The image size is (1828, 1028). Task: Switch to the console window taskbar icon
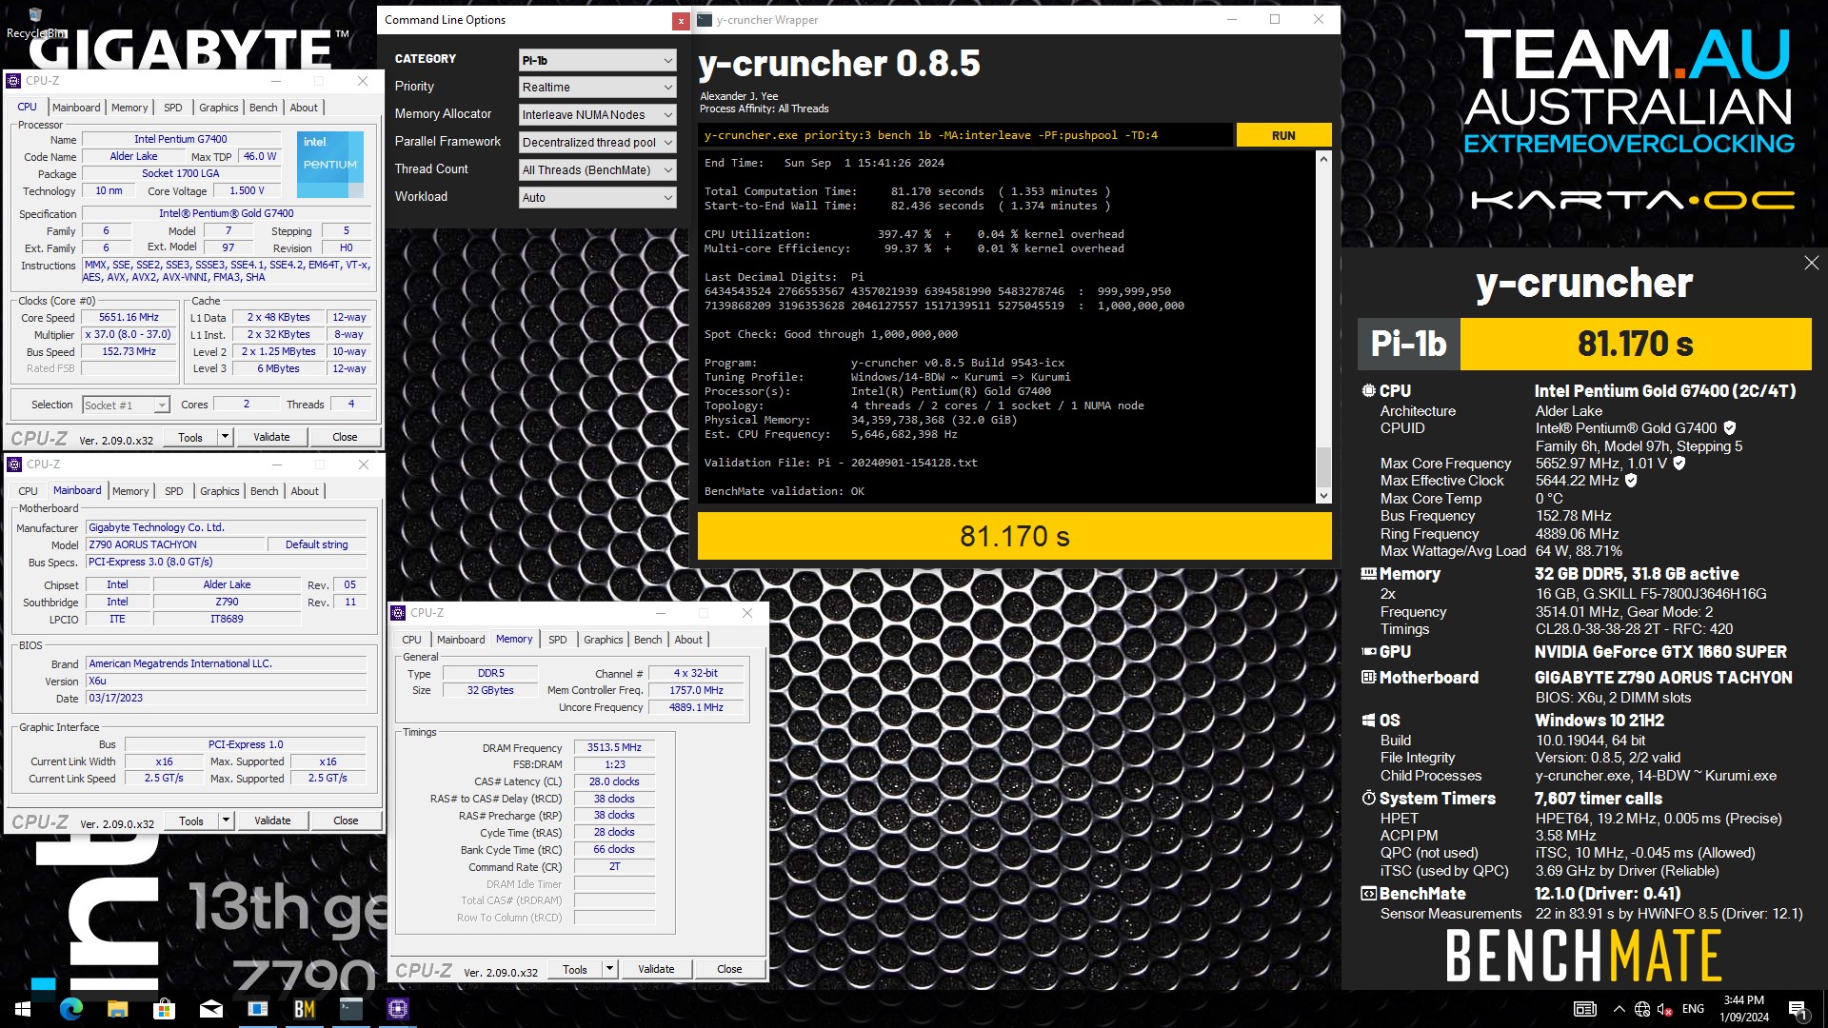pos(350,1009)
